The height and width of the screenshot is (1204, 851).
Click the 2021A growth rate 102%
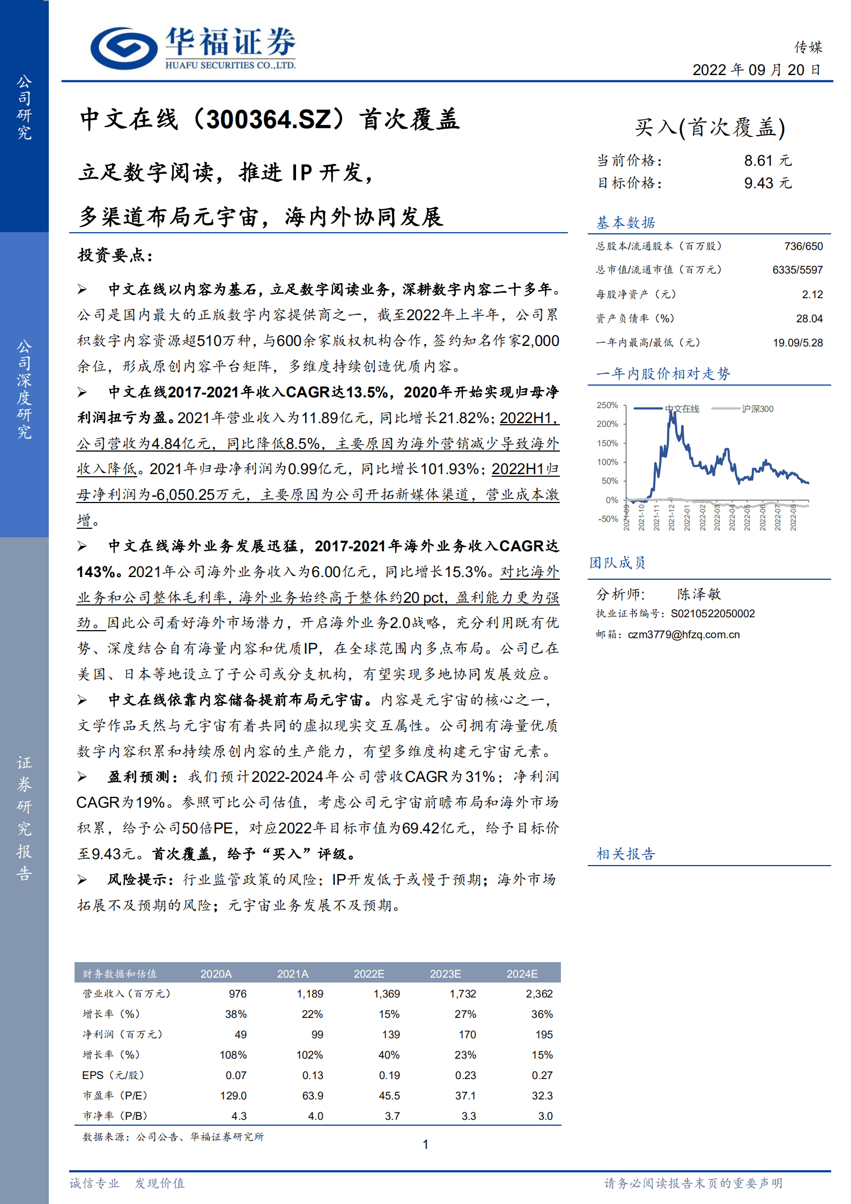click(x=310, y=1055)
